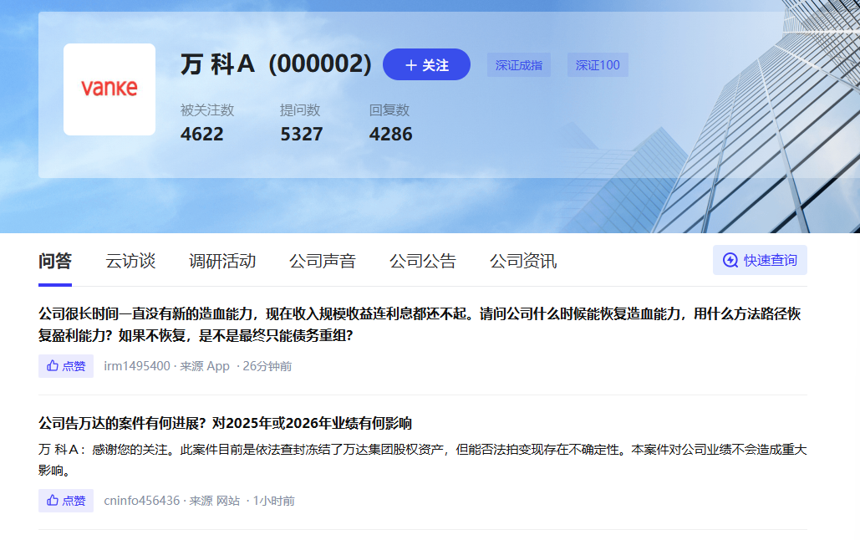Click the vanke company logo

click(x=109, y=89)
